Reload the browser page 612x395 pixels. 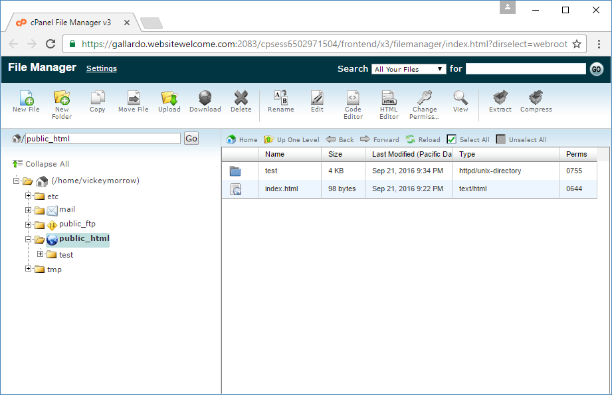[x=51, y=44]
